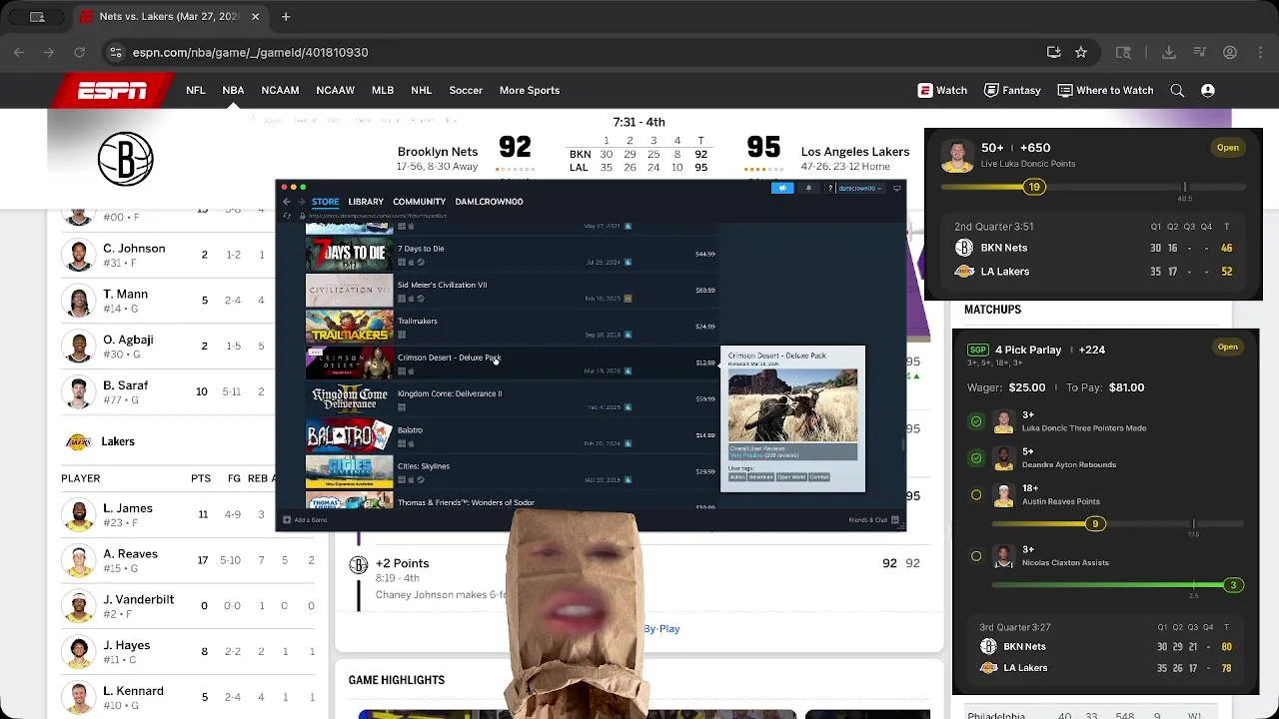
Task: Click Open badge on 4 Pick Parlay
Action: click(x=1227, y=348)
